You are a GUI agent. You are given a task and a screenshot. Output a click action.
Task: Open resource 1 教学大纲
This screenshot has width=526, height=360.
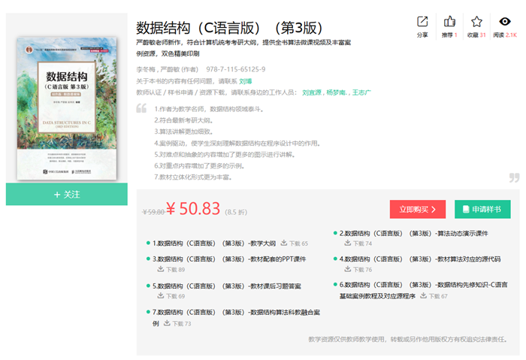(x=214, y=244)
